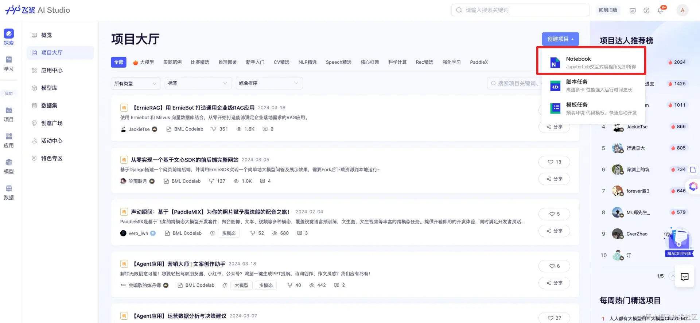
Task: Share the PaddleMIX project
Action: click(x=554, y=231)
